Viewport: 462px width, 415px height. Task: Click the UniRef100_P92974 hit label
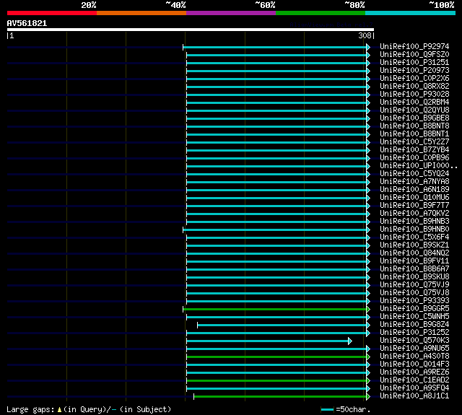414,46
